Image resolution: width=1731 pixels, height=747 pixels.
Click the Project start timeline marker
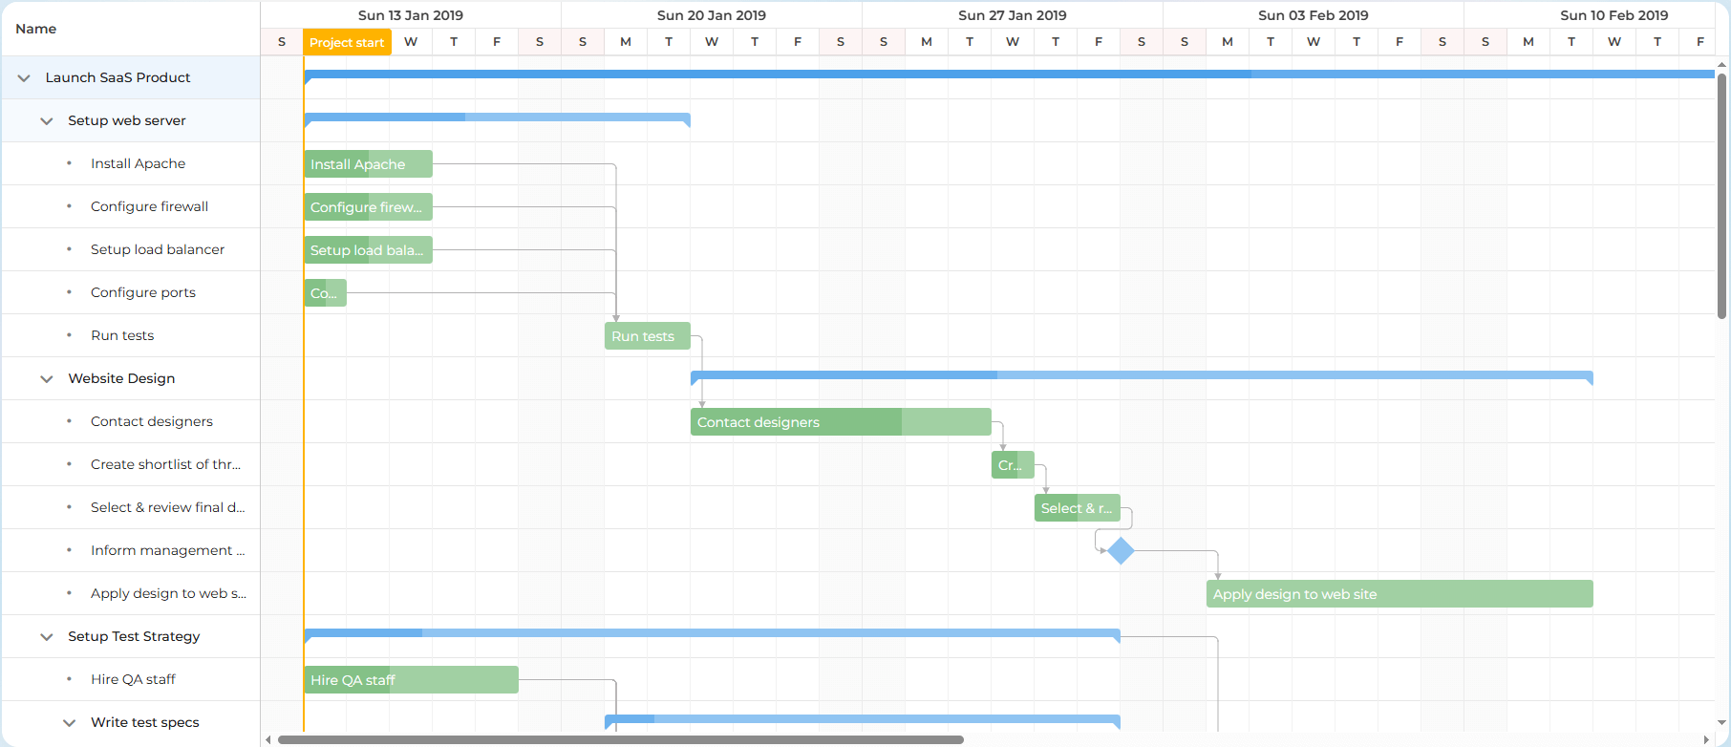click(347, 42)
